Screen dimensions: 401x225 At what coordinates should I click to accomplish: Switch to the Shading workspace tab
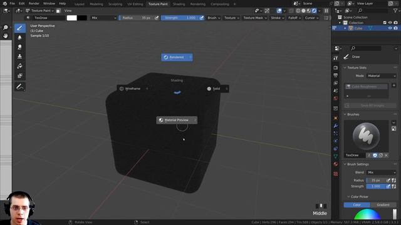179,4
